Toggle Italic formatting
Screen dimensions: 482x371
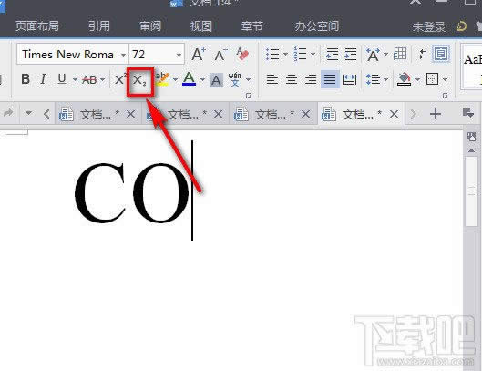(43, 79)
